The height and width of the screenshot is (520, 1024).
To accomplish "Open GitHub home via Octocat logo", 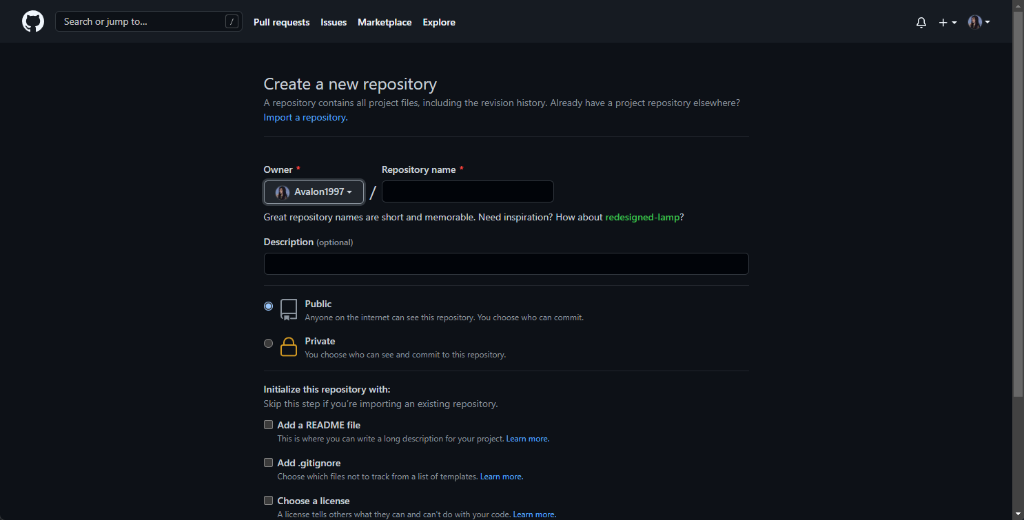I will pyautogui.click(x=33, y=22).
